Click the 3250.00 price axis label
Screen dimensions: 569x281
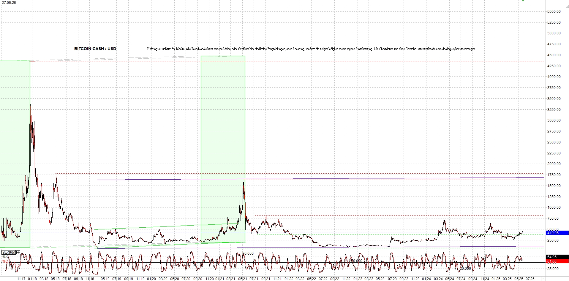pos(554,109)
